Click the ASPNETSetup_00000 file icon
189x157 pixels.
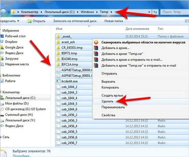tap(58, 70)
